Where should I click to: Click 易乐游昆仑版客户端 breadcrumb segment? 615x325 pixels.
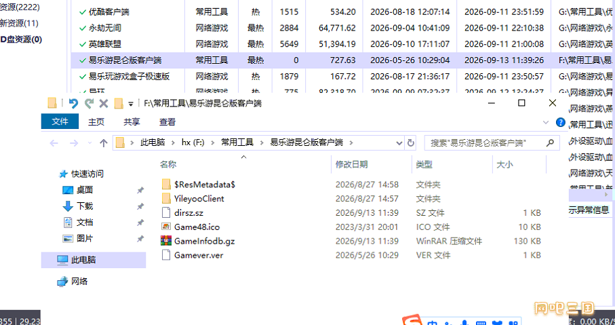[306, 142]
